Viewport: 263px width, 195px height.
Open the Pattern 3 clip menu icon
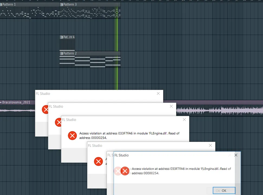pyautogui.click(x=61, y=5)
